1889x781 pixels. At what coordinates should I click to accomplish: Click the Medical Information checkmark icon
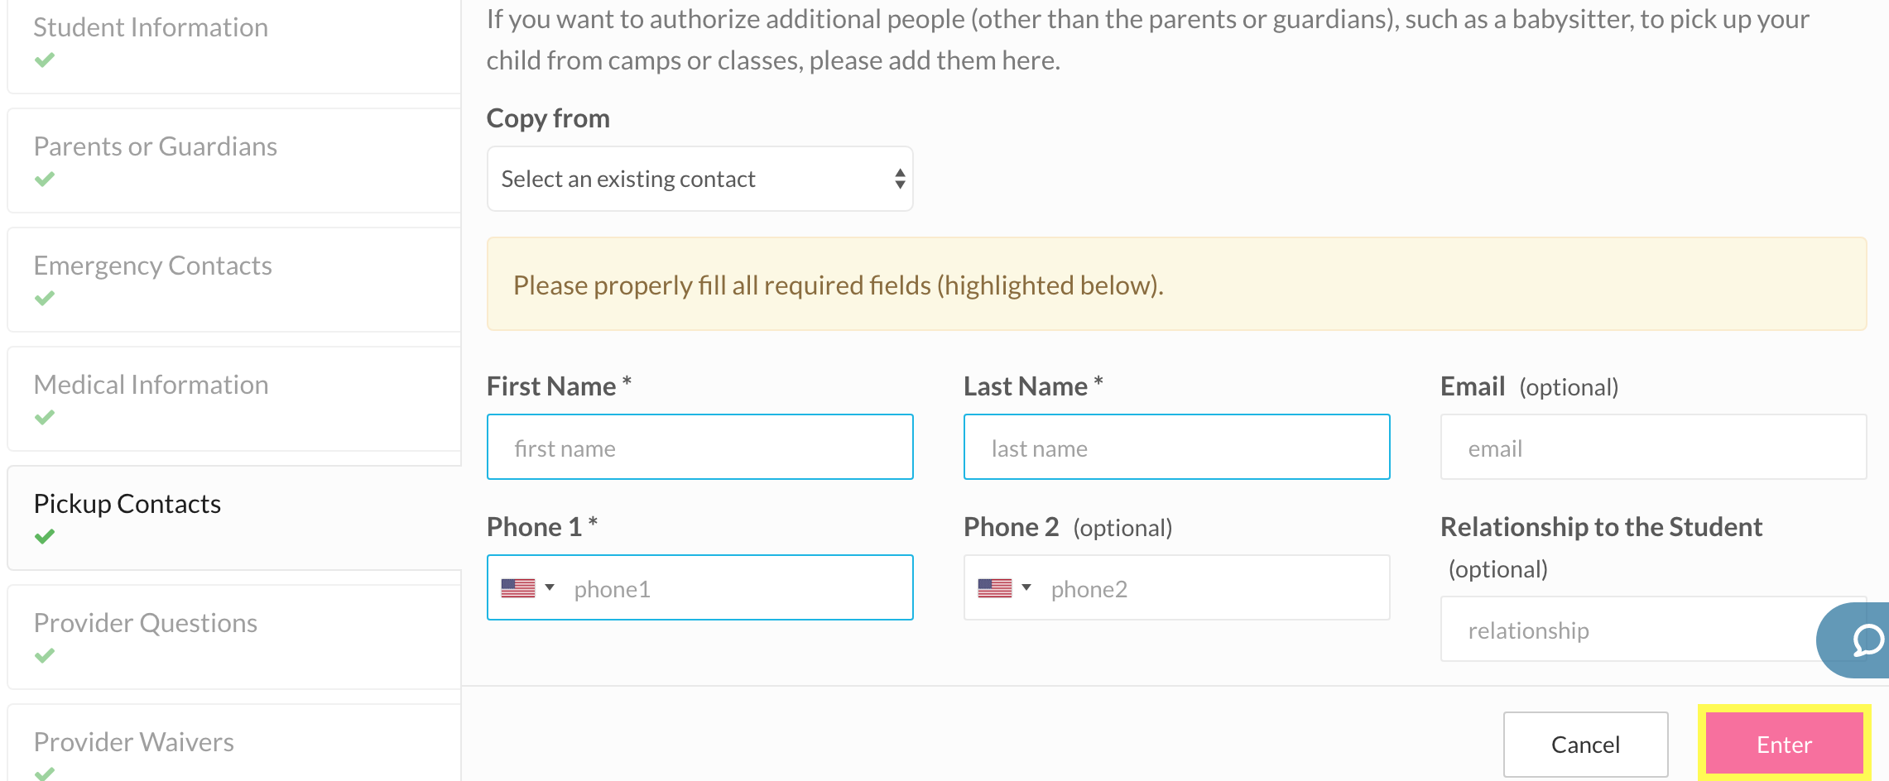[x=45, y=417]
